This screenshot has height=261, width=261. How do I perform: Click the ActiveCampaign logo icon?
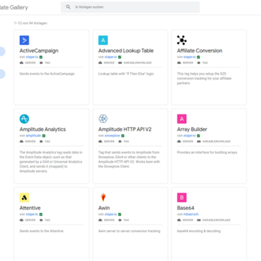(24, 40)
